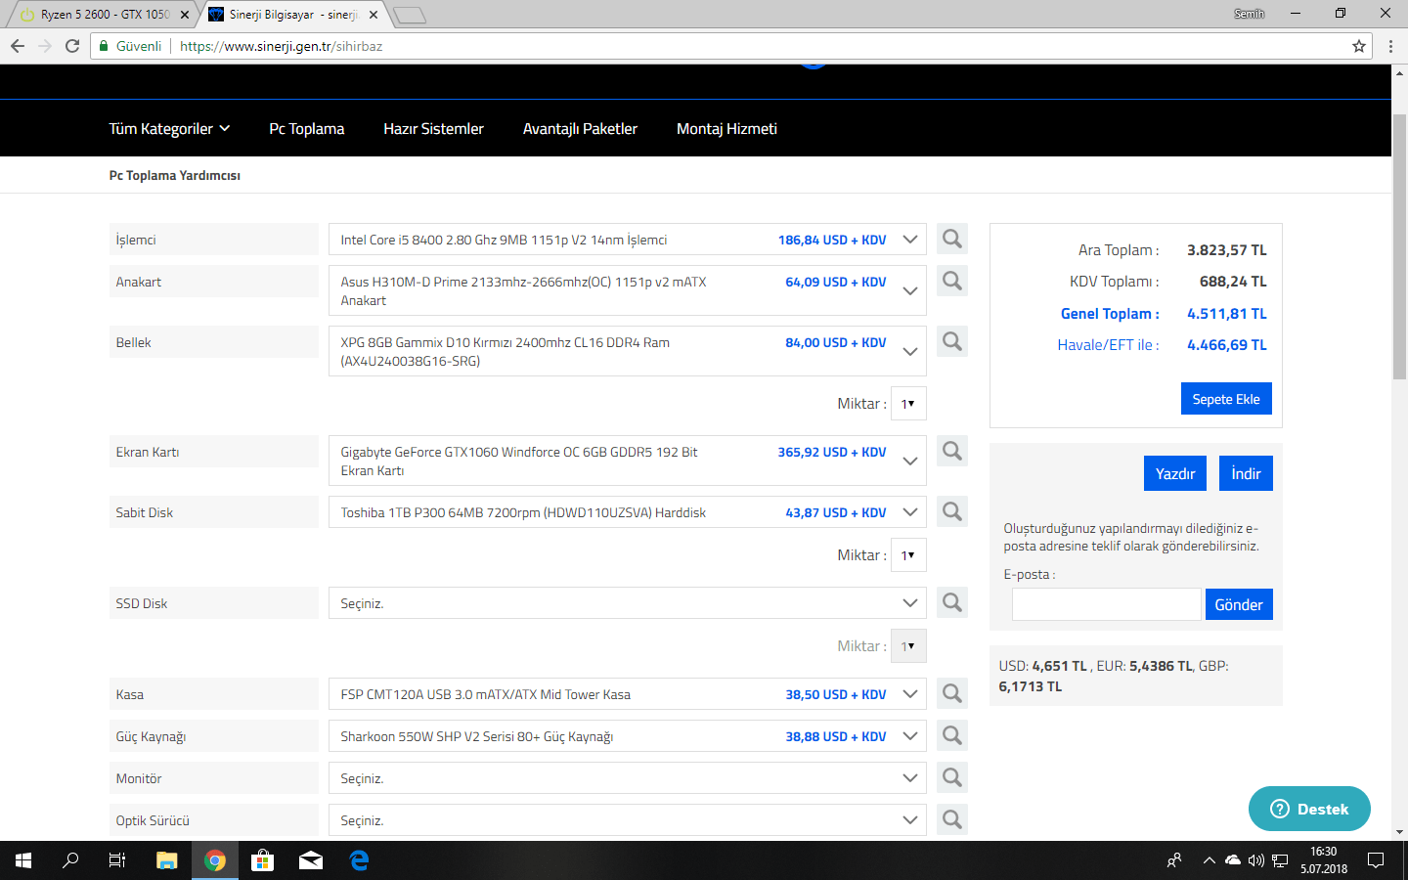Click the '4.511,81 TL' total value
Viewport: 1408px width, 880px height.
click(1227, 314)
